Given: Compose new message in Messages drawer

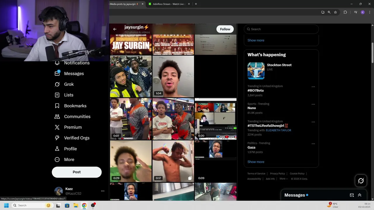Looking at the screenshot, I should (x=352, y=195).
